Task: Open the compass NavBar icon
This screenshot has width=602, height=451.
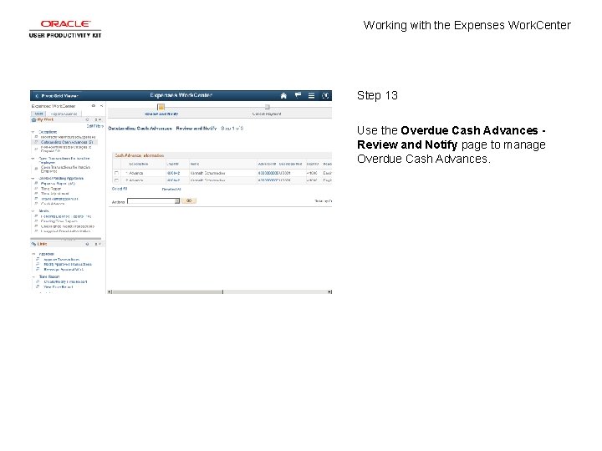Action: (x=325, y=95)
